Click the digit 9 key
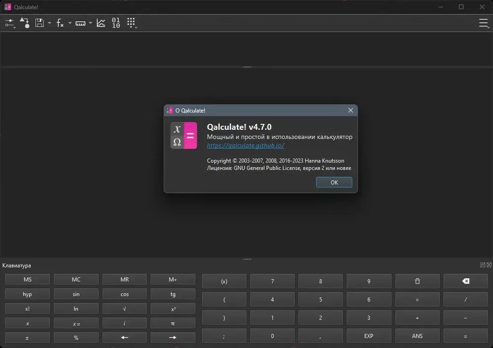 (x=369, y=281)
